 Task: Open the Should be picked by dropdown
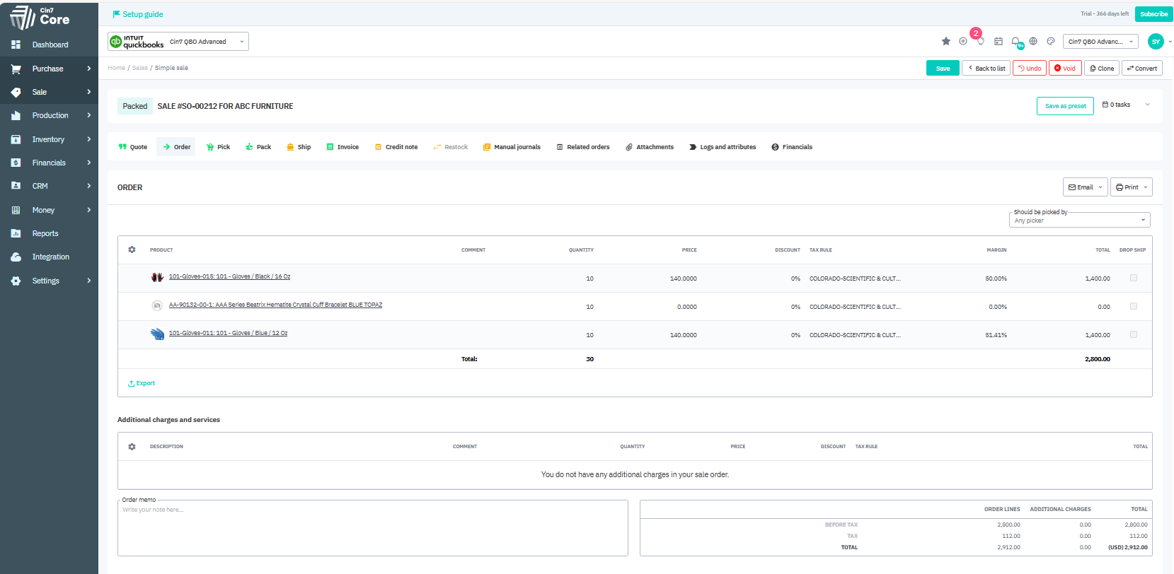(x=1079, y=220)
